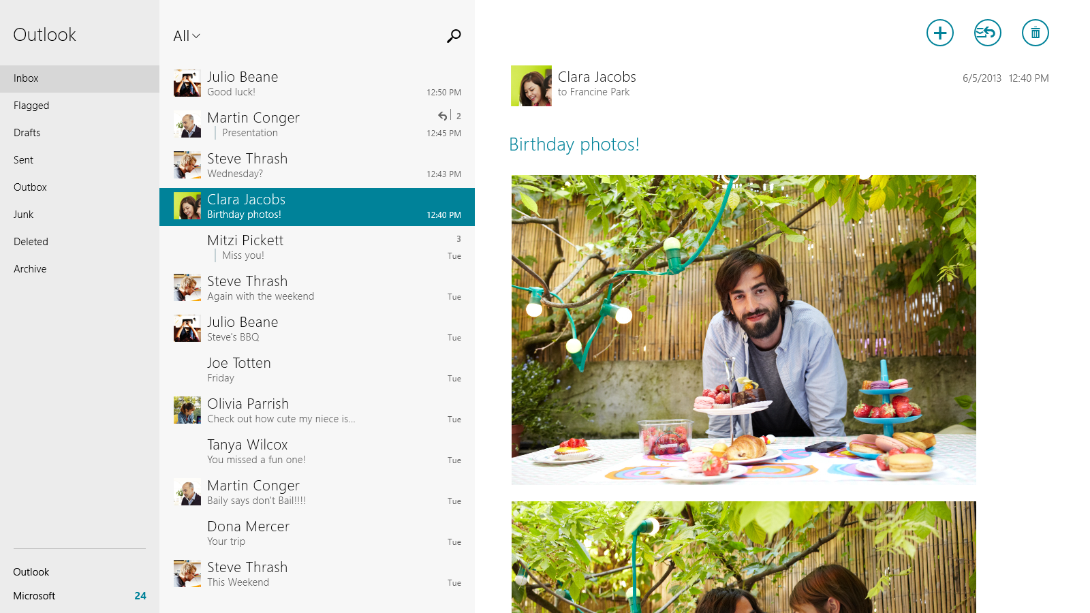1090x613 pixels.
Task: Switch to the Microsoft account
Action: [34, 596]
